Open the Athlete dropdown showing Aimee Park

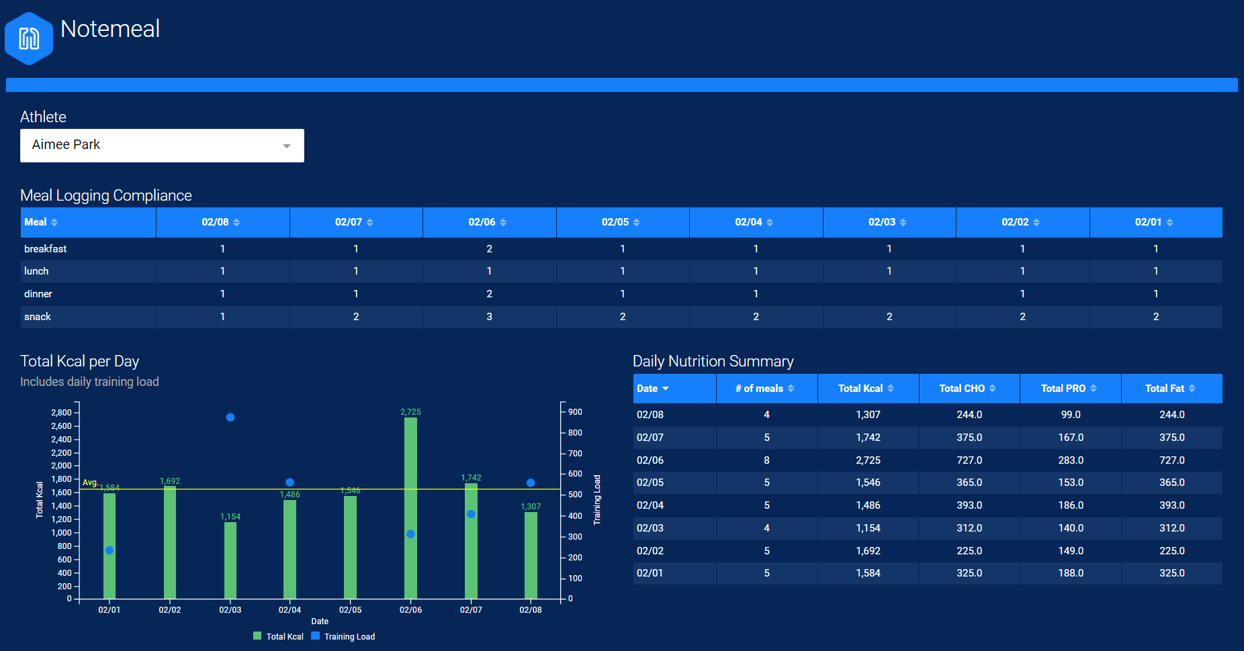click(162, 146)
